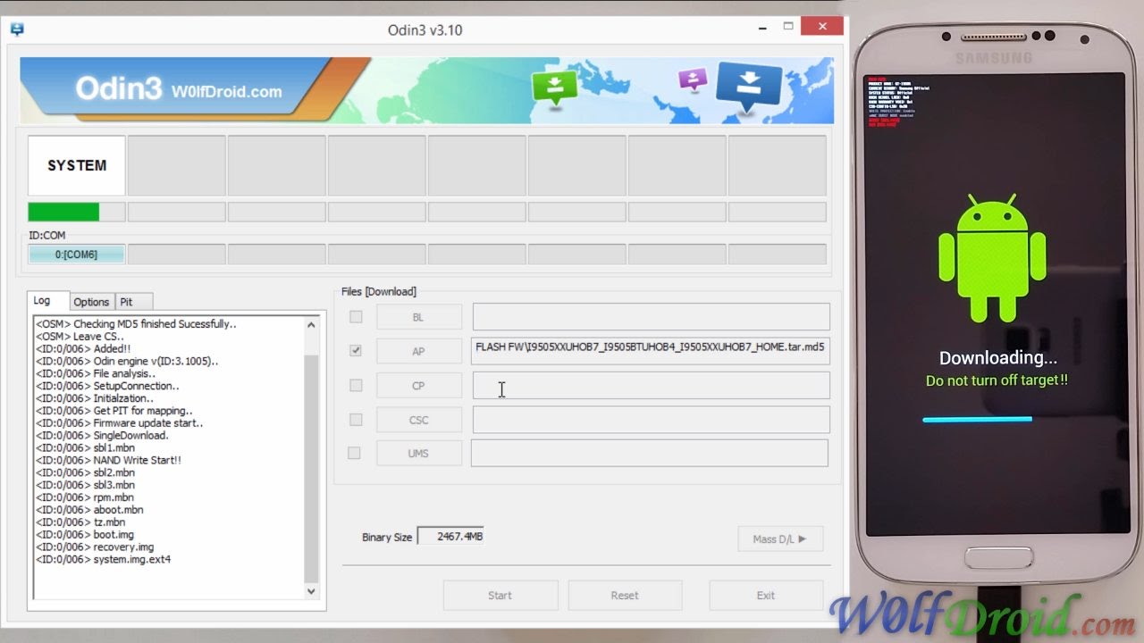Click the log scrollbar down arrow
Viewport: 1144px width, 643px height.
pos(311,590)
